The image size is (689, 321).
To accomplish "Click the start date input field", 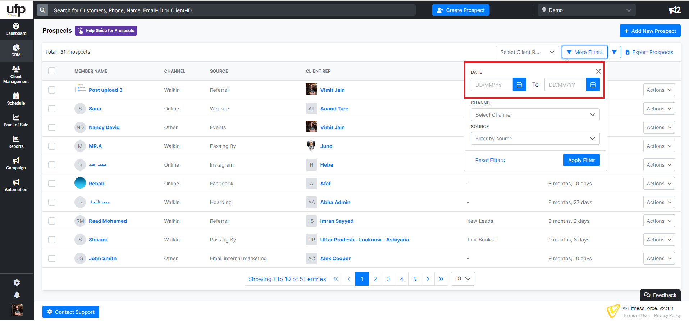I will tap(492, 85).
